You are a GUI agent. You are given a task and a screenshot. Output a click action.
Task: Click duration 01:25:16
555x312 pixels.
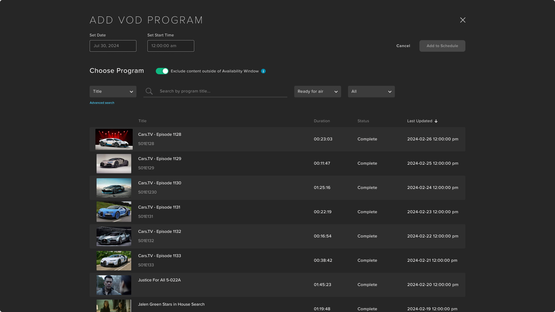tap(322, 188)
